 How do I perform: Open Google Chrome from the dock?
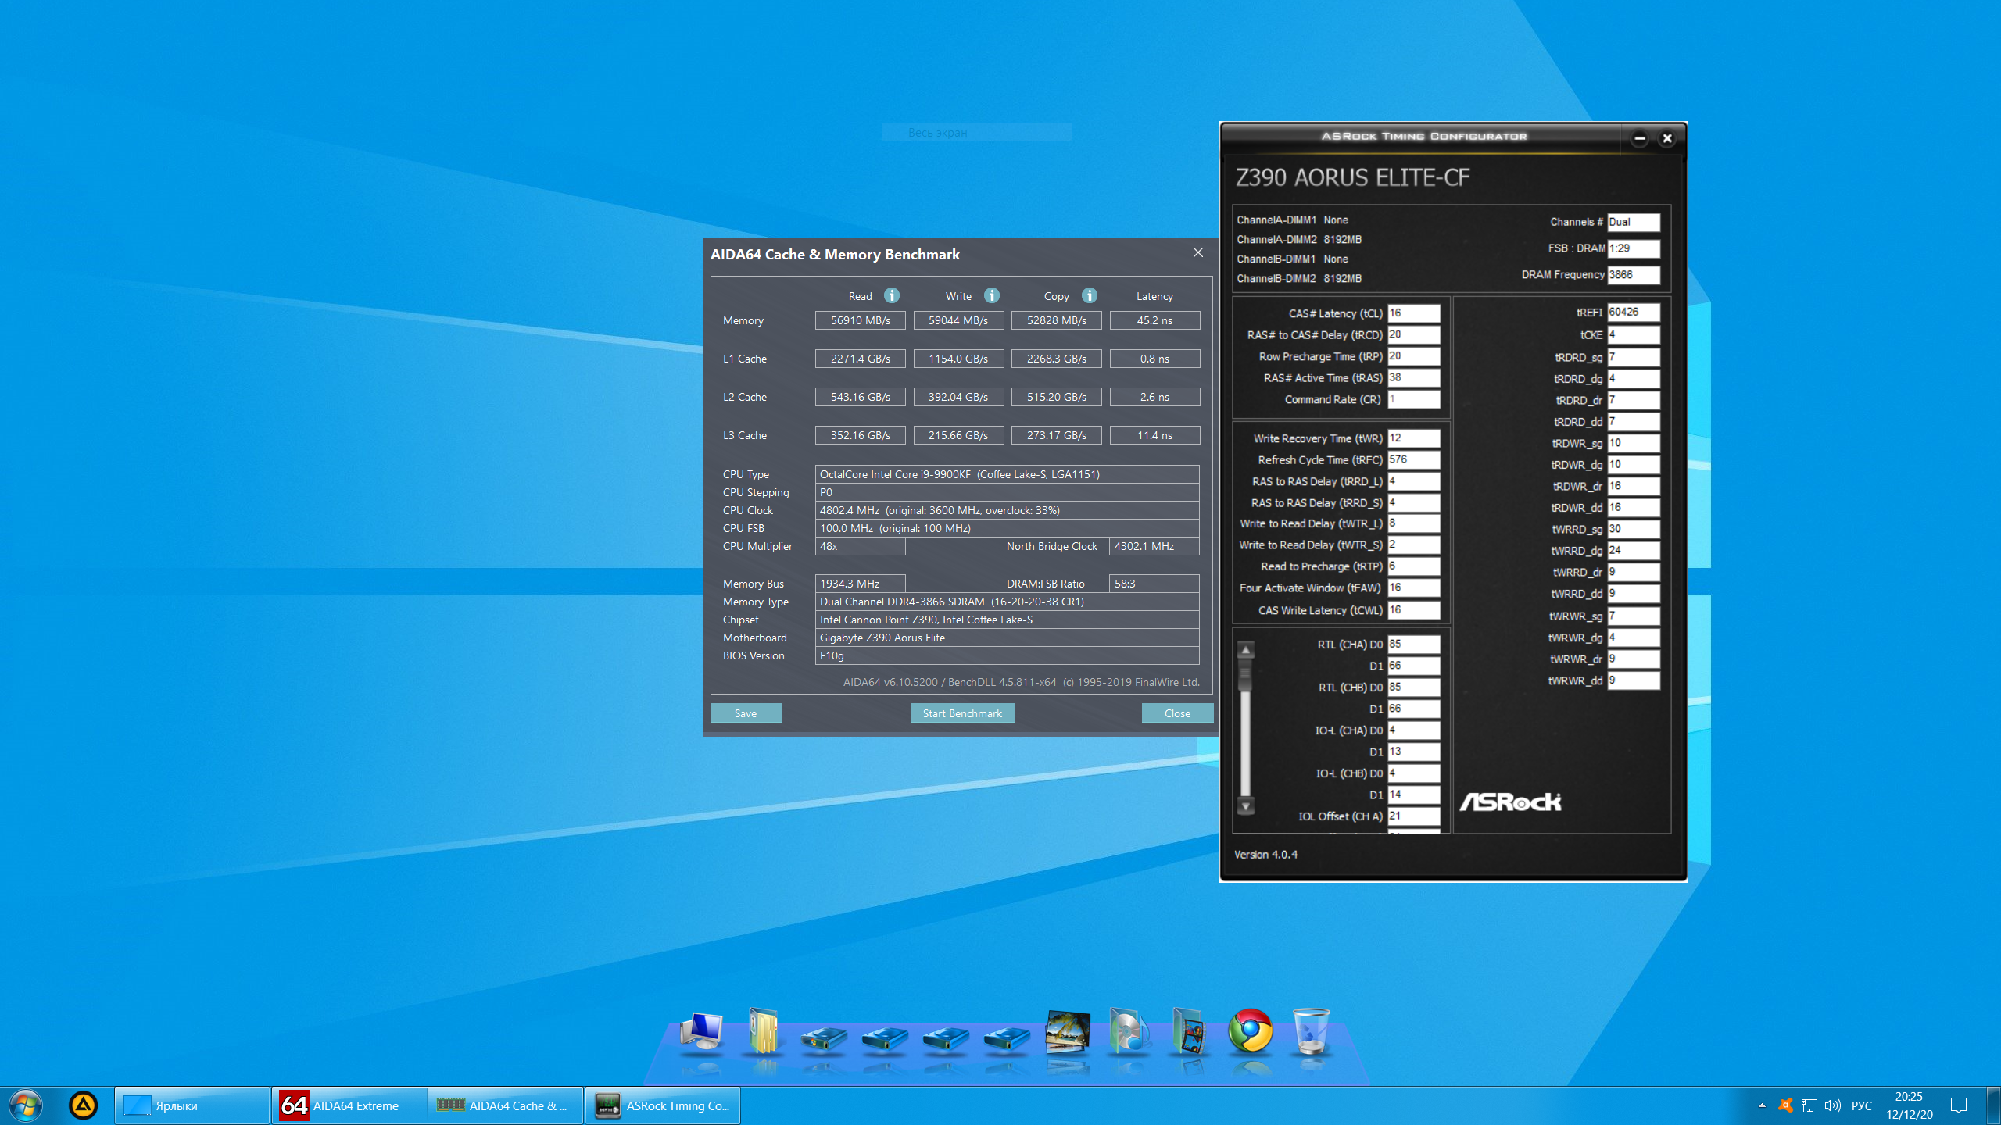point(1250,1031)
